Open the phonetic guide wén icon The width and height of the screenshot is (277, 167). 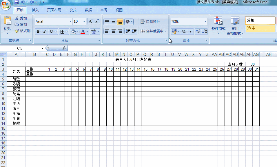coord(94,32)
